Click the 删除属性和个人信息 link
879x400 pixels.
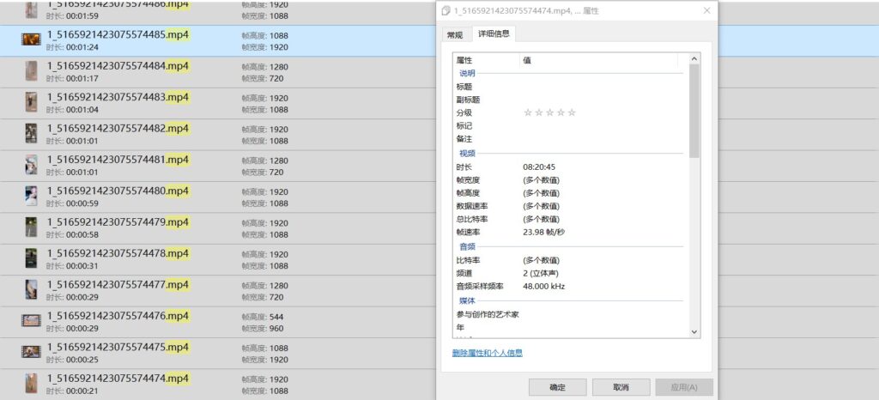(488, 353)
